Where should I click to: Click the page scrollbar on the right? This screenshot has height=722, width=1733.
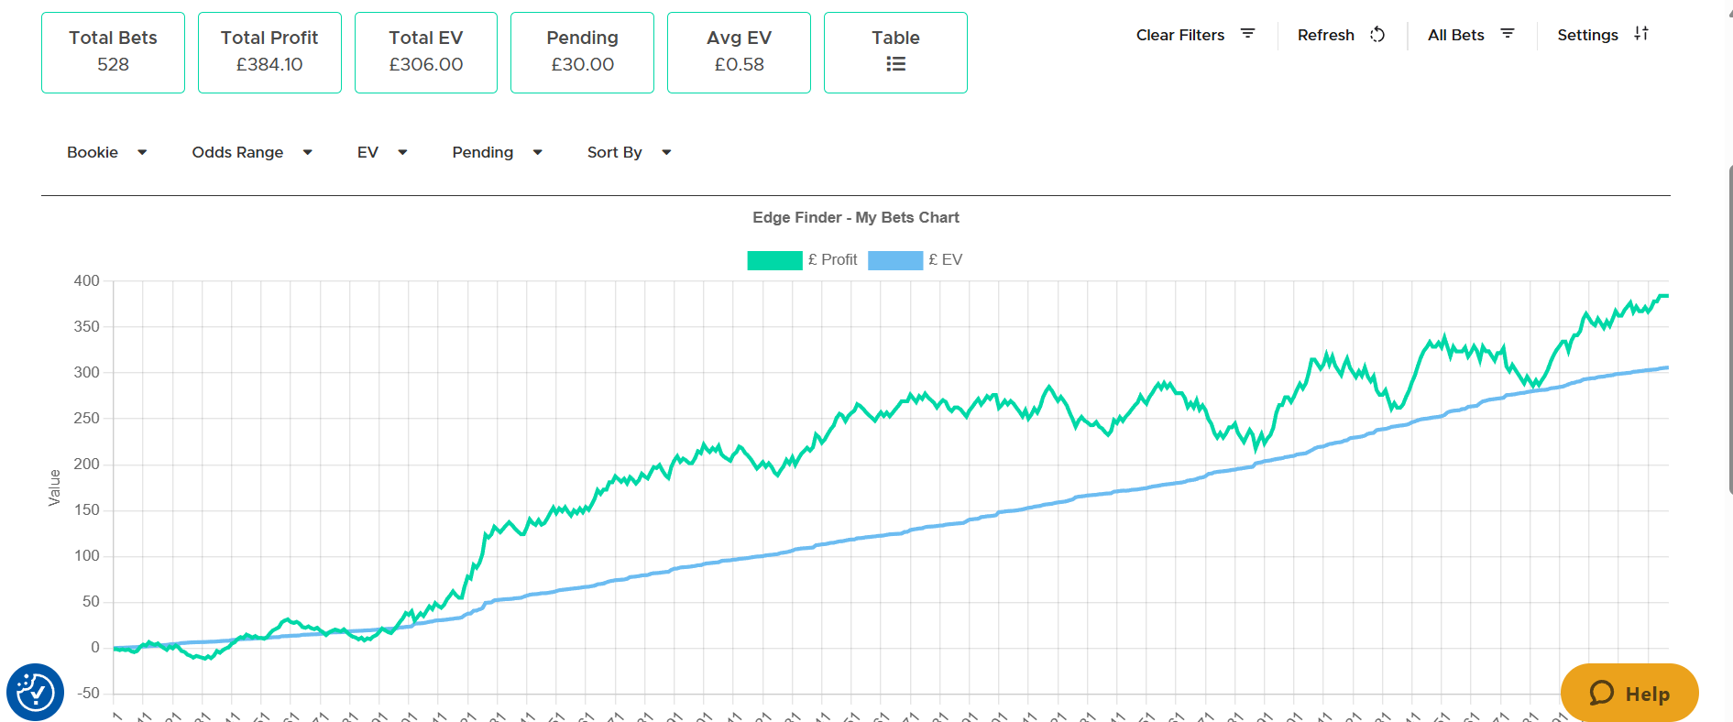tap(1728, 330)
